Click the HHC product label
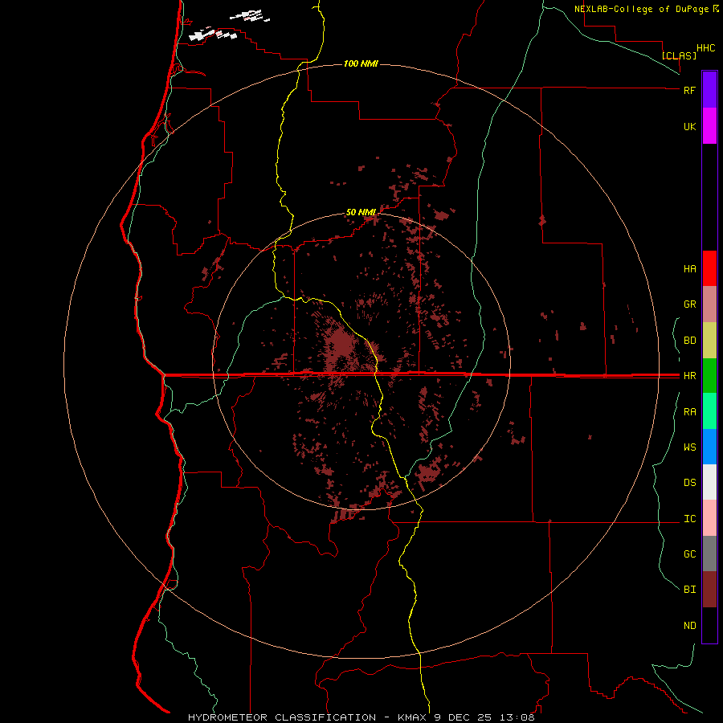The height and width of the screenshot is (723, 723). pyautogui.click(x=706, y=48)
